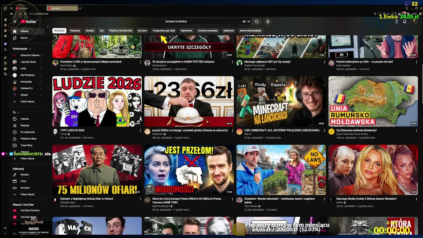Reload the page with browser refresh icon
This screenshot has width=423, height=238.
pos(20,14)
